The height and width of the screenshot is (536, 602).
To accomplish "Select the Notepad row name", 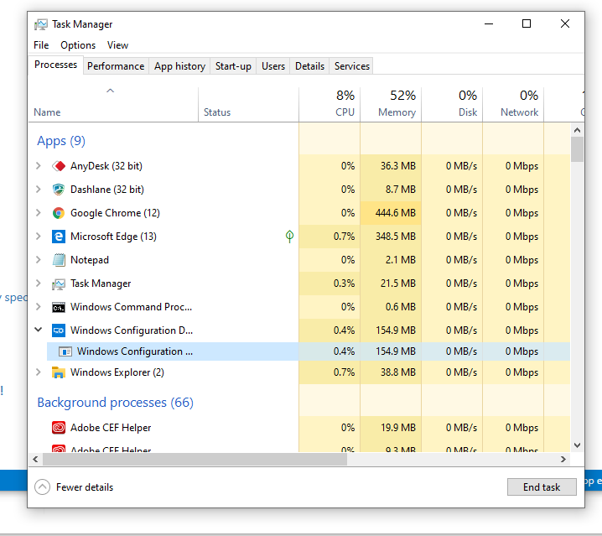I will pos(90,260).
